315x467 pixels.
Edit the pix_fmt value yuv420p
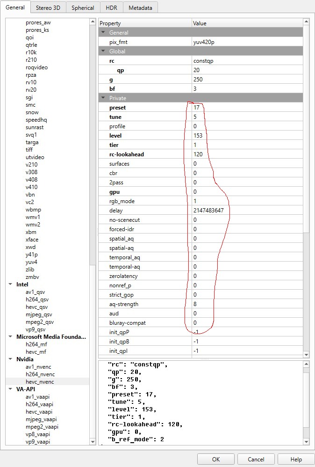click(247, 42)
